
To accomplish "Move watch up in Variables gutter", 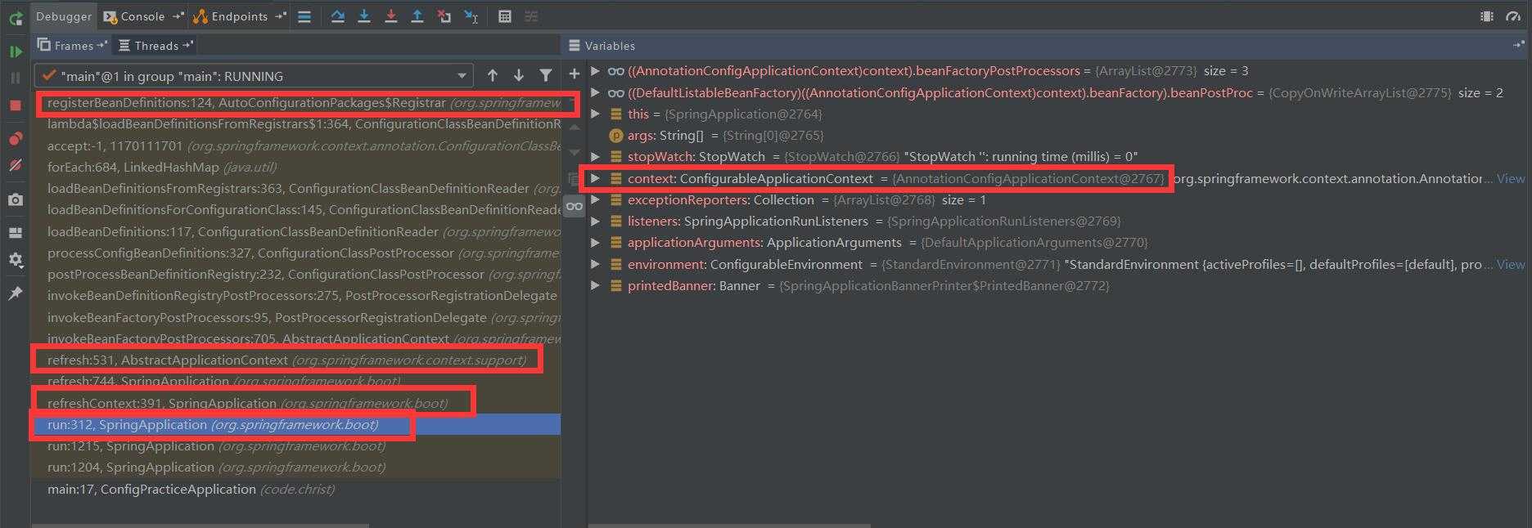I will click(574, 128).
